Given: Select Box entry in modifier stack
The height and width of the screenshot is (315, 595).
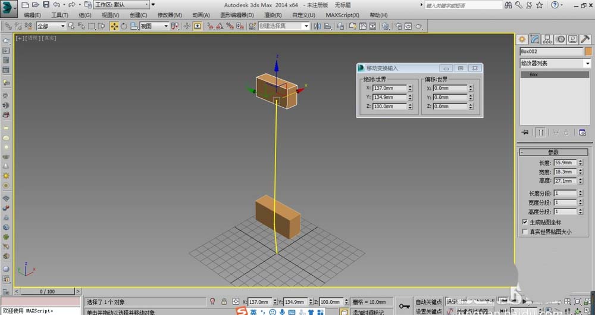Looking at the screenshot, I should (534, 75).
